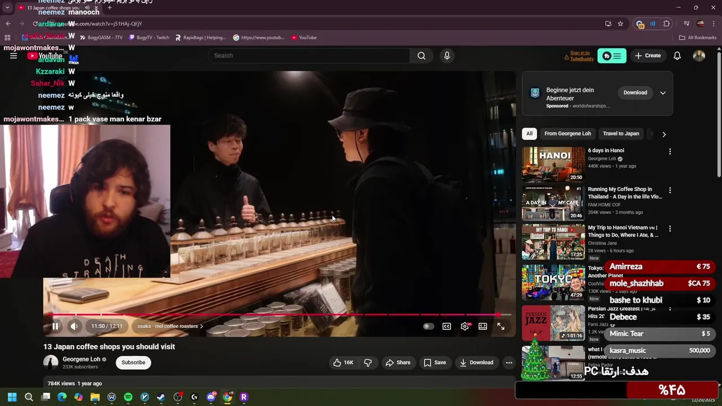Exit full view with the fullscreen icon
The width and height of the screenshot is (722, 406).
tap(501, 326)
